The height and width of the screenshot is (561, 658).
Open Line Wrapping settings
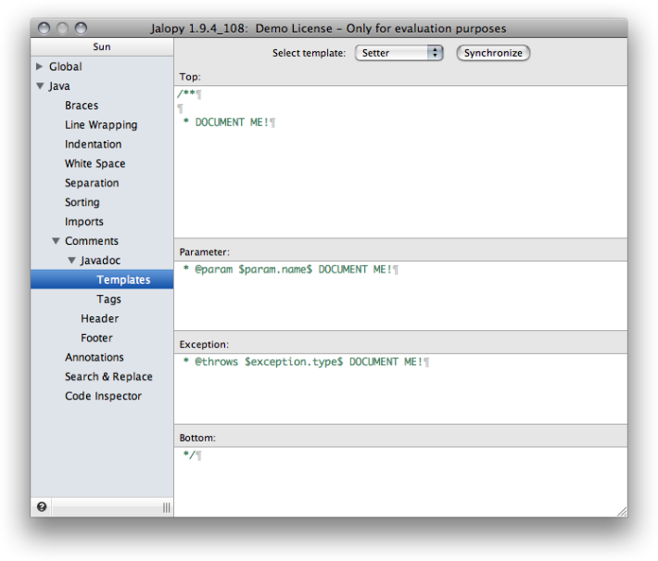101,125
